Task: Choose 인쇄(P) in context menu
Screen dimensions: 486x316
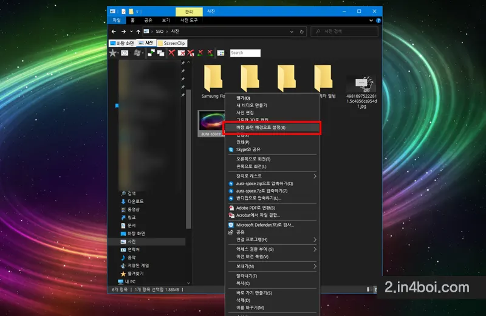Action: [x=272, y=142]
